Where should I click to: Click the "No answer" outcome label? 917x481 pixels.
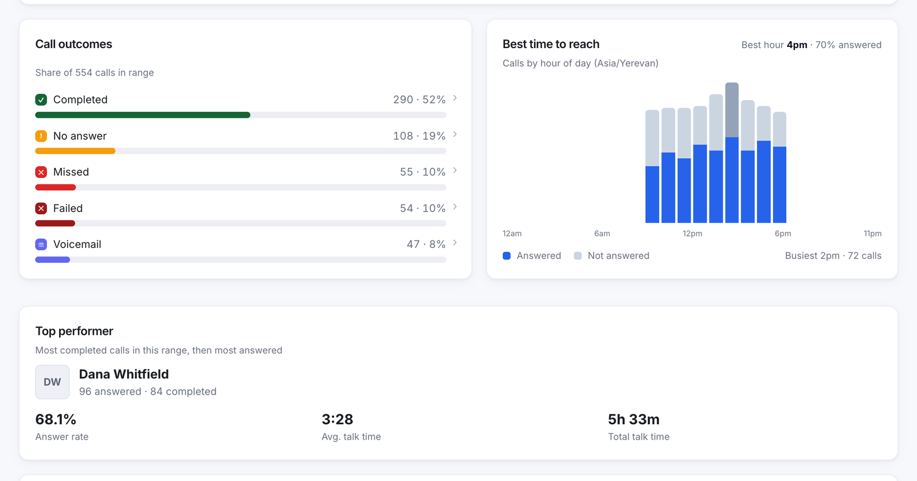tap(80, 136)
